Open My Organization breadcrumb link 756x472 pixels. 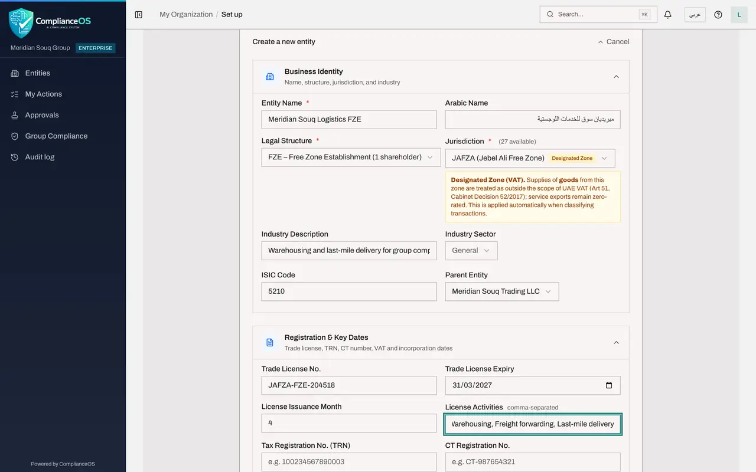pyautogui.click(x=186, y=14)
